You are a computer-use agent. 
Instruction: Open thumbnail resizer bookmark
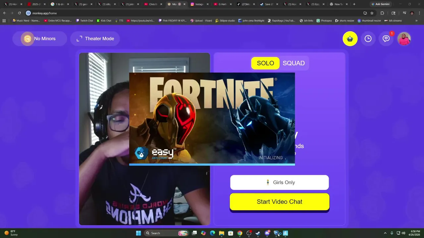click(x=369, y=20)
